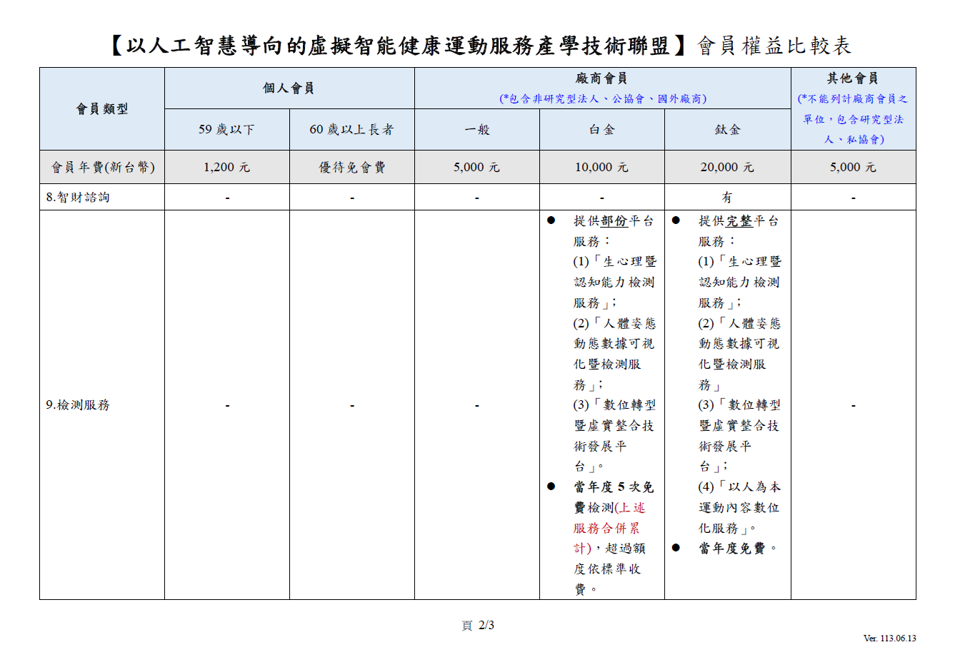Click the 20,000 元 titanium fee cell
This screenshot has height=672, width=955.
tap(727, 167)
